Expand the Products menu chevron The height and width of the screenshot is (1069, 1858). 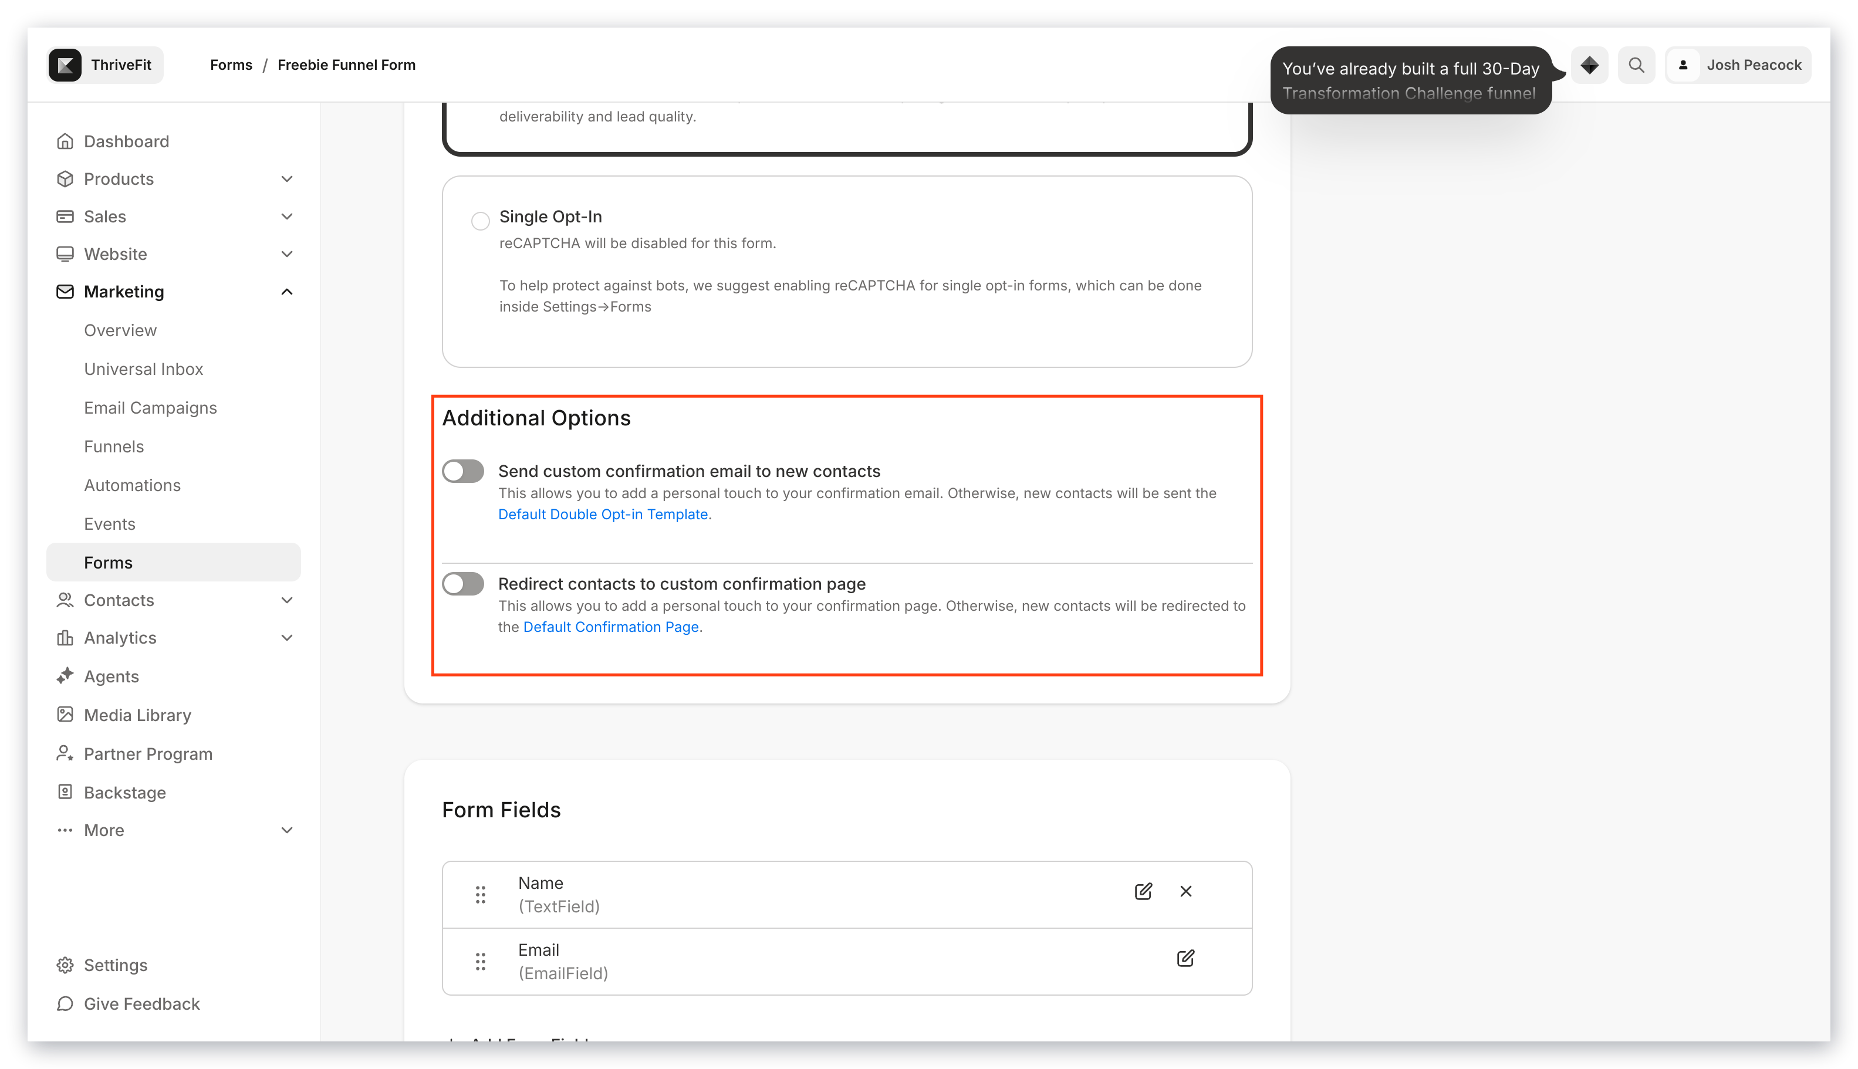[287, 178]
